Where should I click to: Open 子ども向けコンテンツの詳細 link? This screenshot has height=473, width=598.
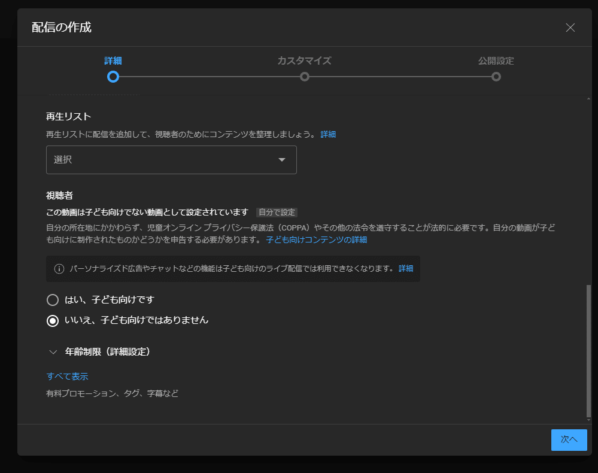click(x=316, y=239)
